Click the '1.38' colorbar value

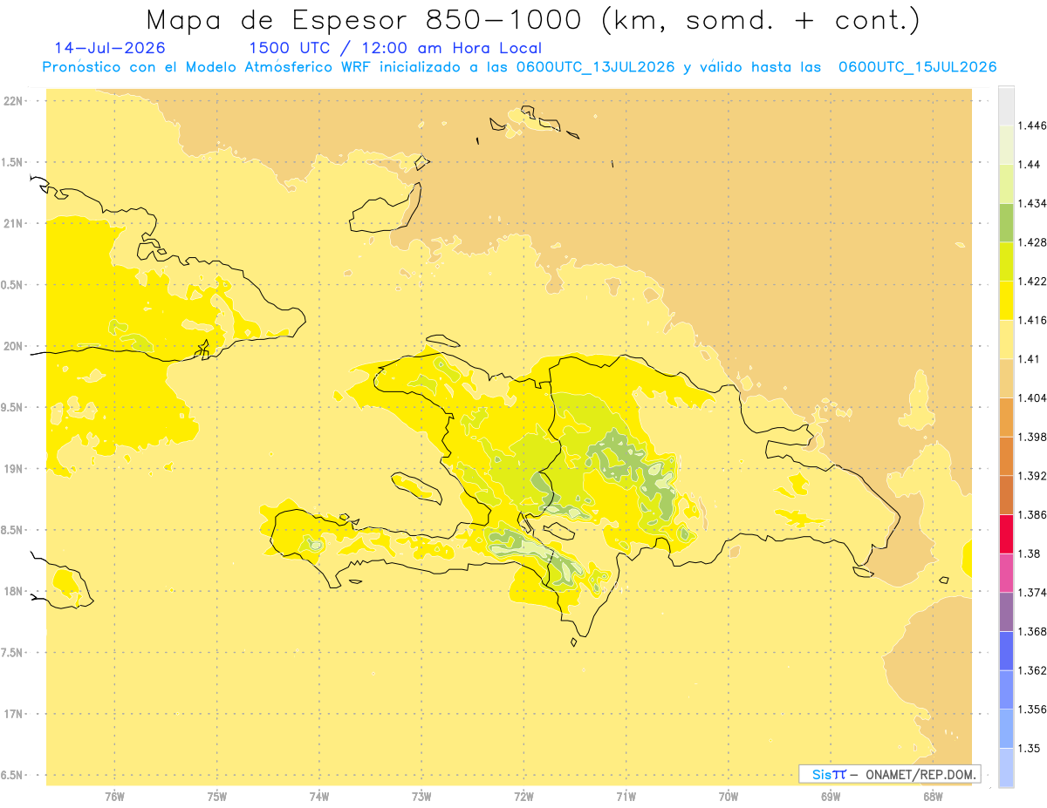point(1031,553)
